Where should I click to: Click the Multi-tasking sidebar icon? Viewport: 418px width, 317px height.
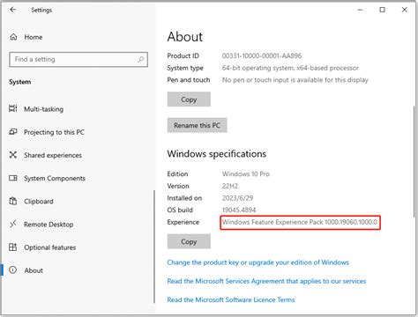13,108
